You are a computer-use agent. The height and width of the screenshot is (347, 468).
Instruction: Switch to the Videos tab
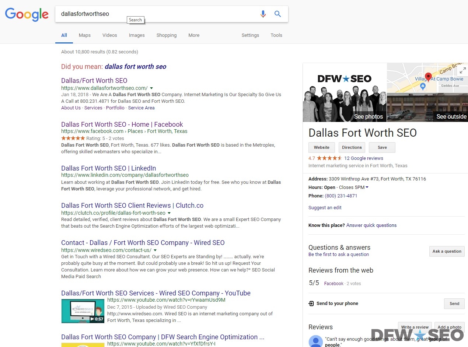click(x=110, y=35)
